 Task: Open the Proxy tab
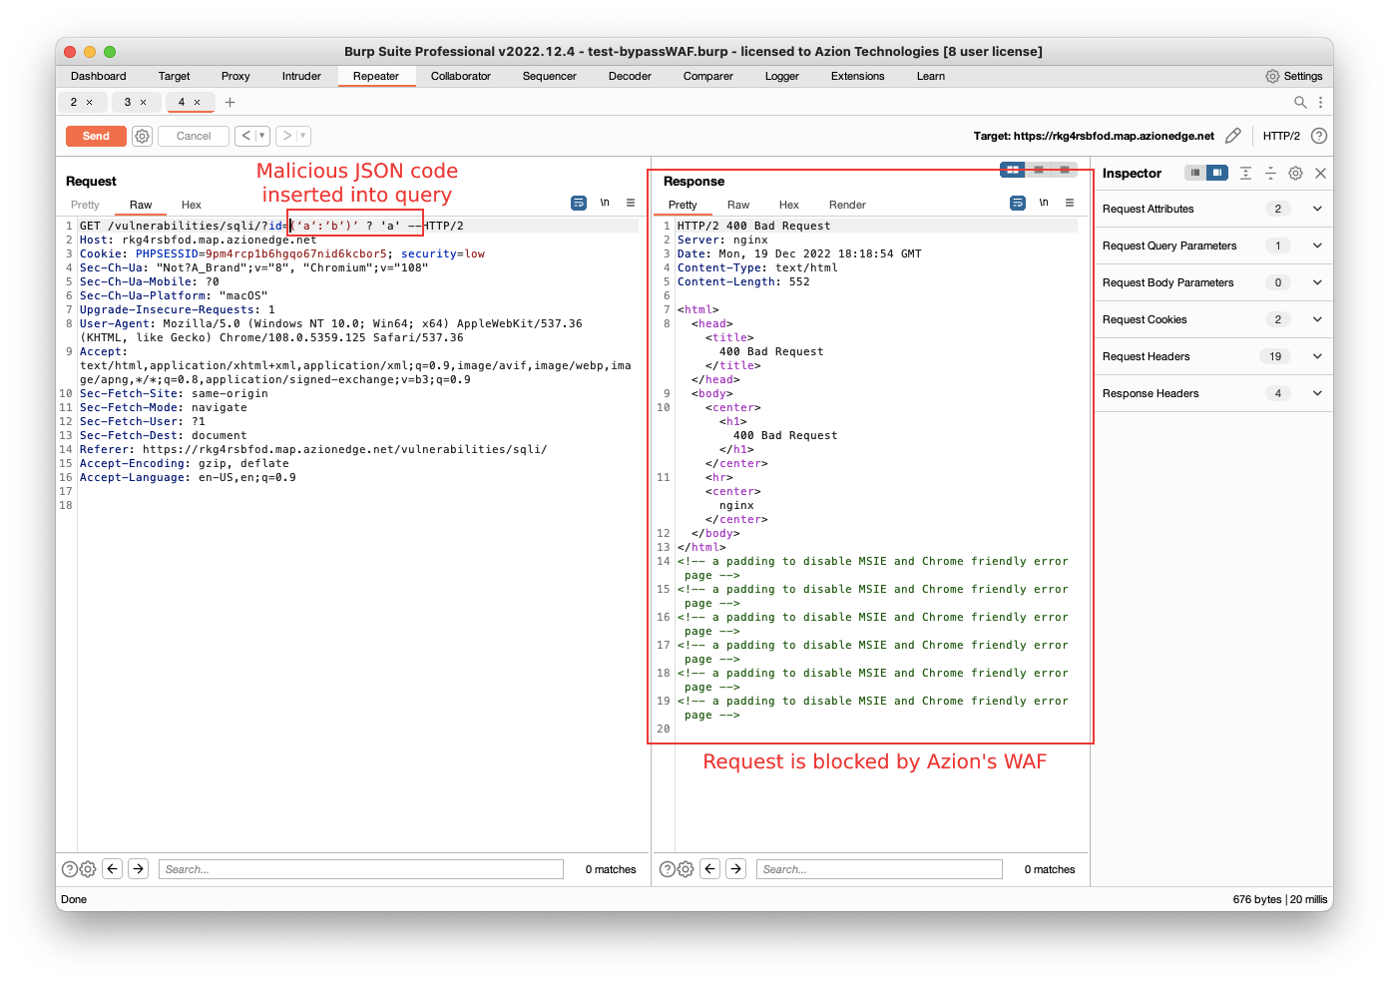click(235, 76)
